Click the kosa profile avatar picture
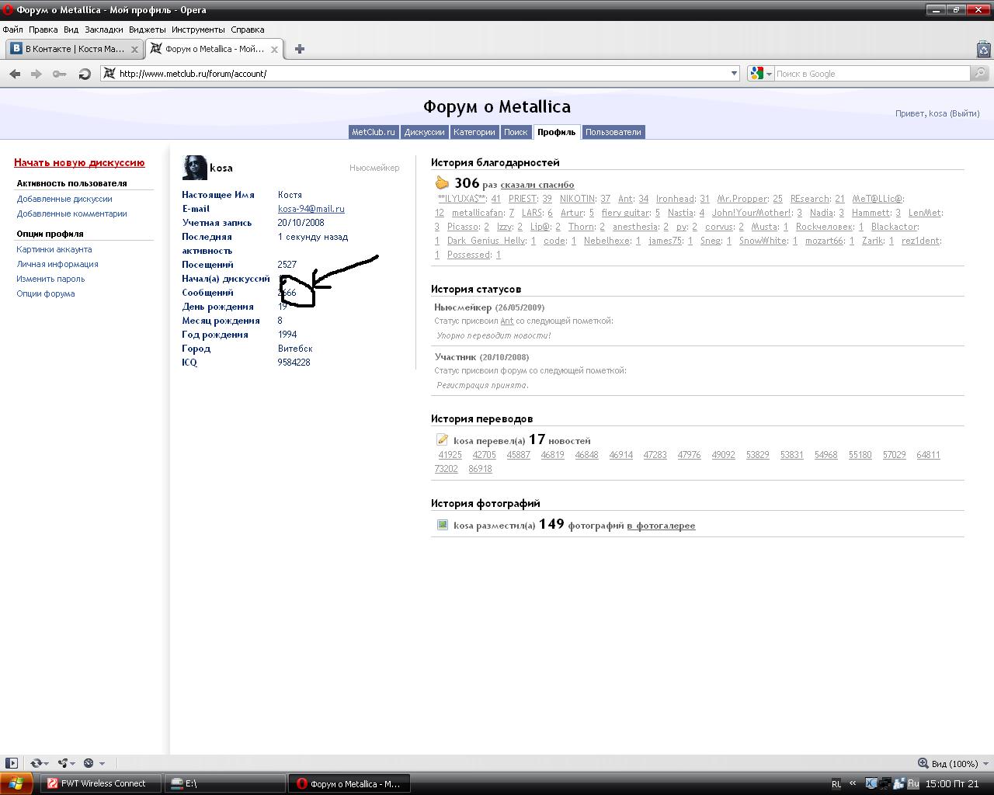Image resolution: width=994 pixels, height=795 pixels. (194, 168)
